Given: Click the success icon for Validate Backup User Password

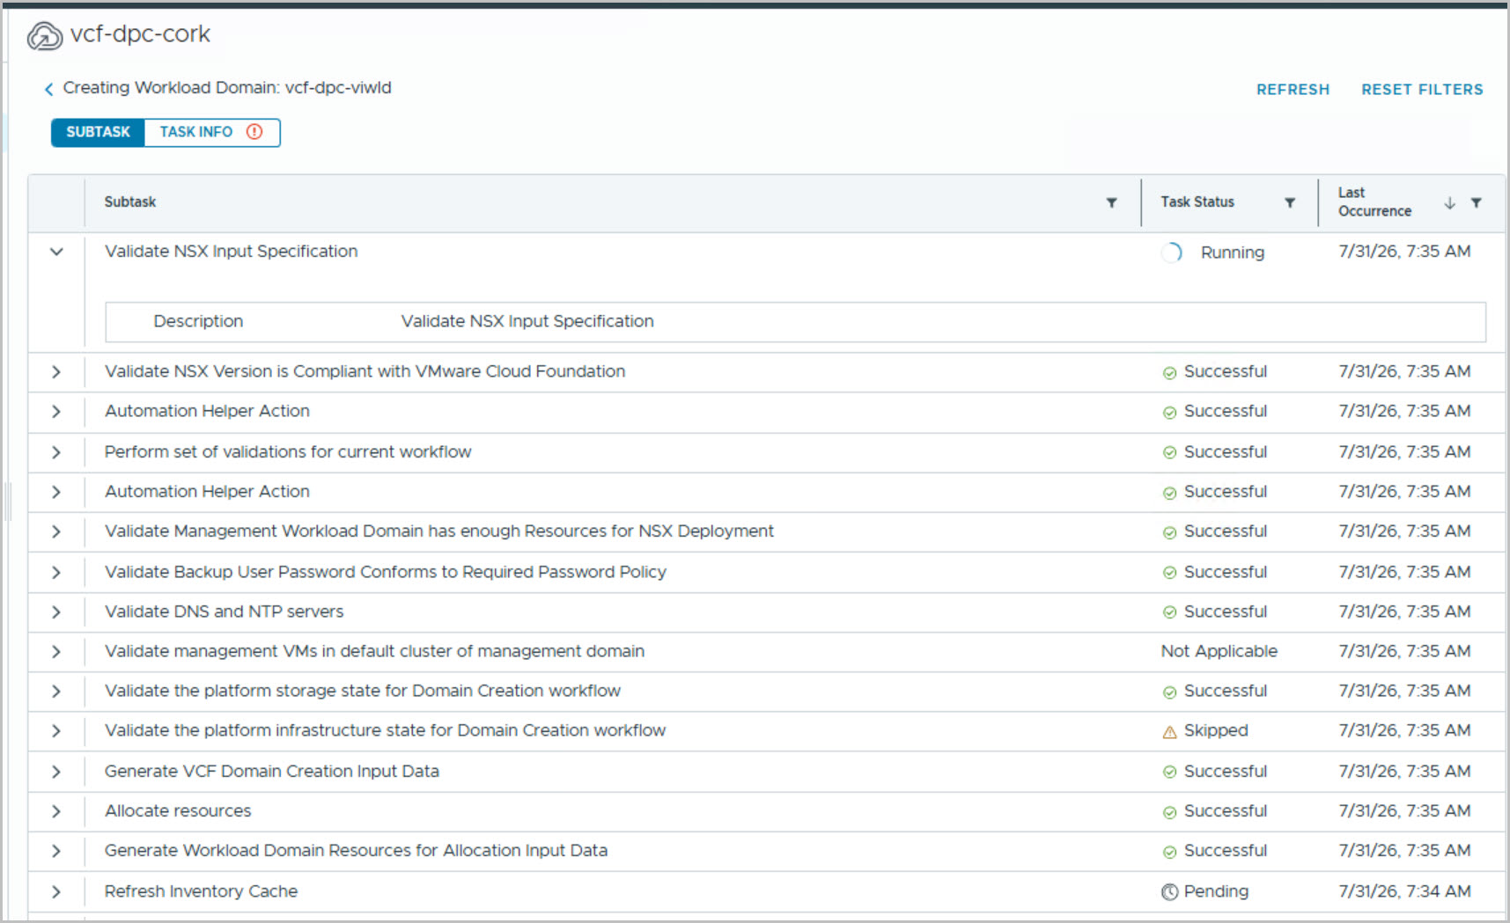Looking at the screenshot, I should 1169,573.
